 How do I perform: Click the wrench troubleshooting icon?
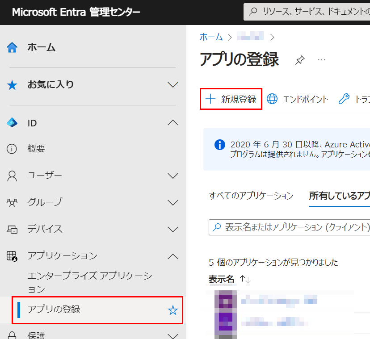point(344,99)
